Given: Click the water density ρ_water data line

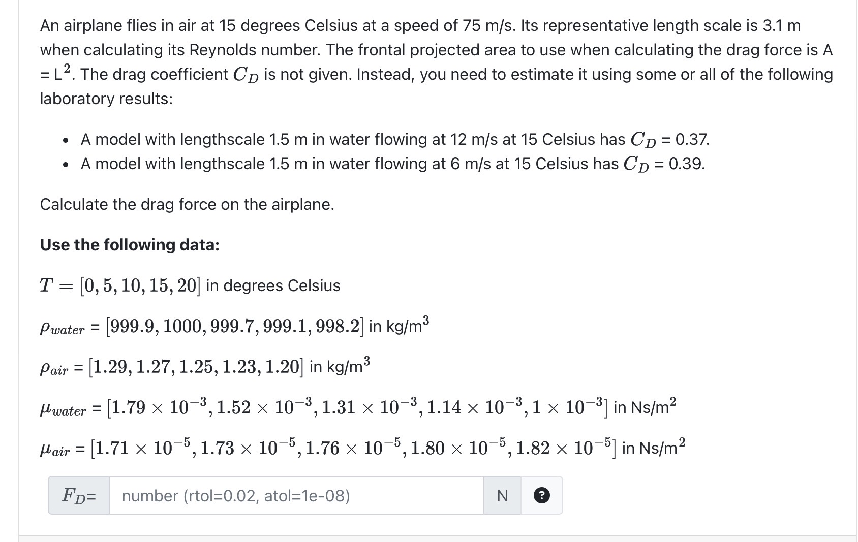Looking at the screenshot, I should pyautogui.click(x=234, y=325).
